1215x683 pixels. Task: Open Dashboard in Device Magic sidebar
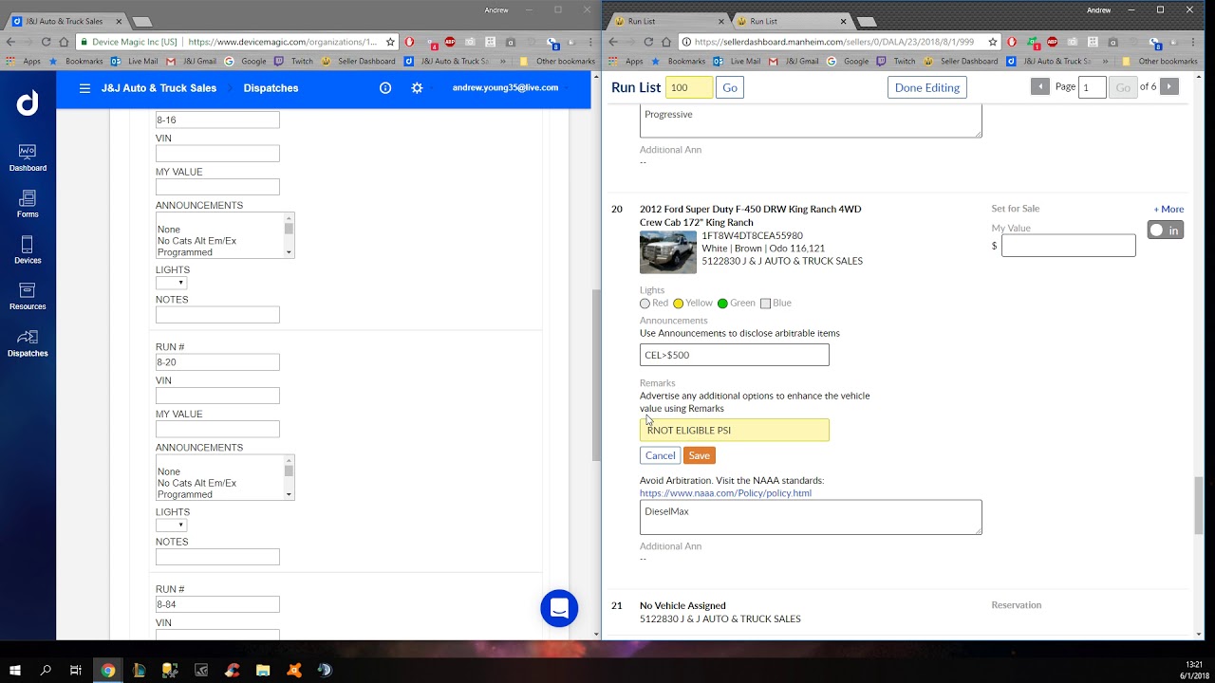pos(28,157)
